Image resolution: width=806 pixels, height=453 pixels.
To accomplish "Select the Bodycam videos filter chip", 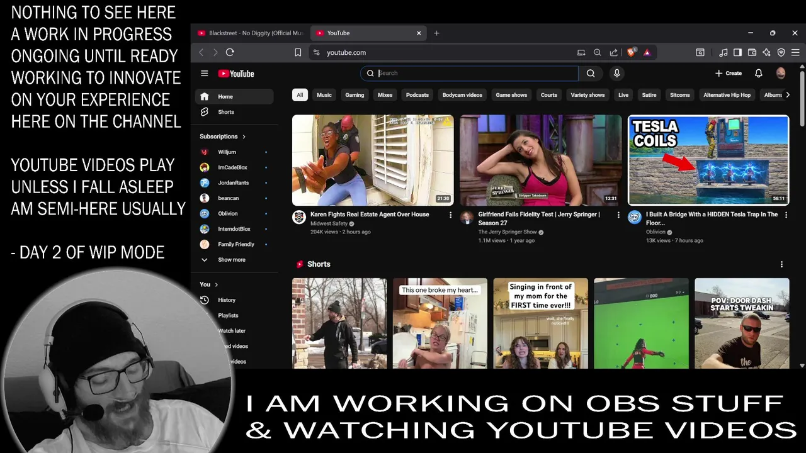I will [462, 95].
